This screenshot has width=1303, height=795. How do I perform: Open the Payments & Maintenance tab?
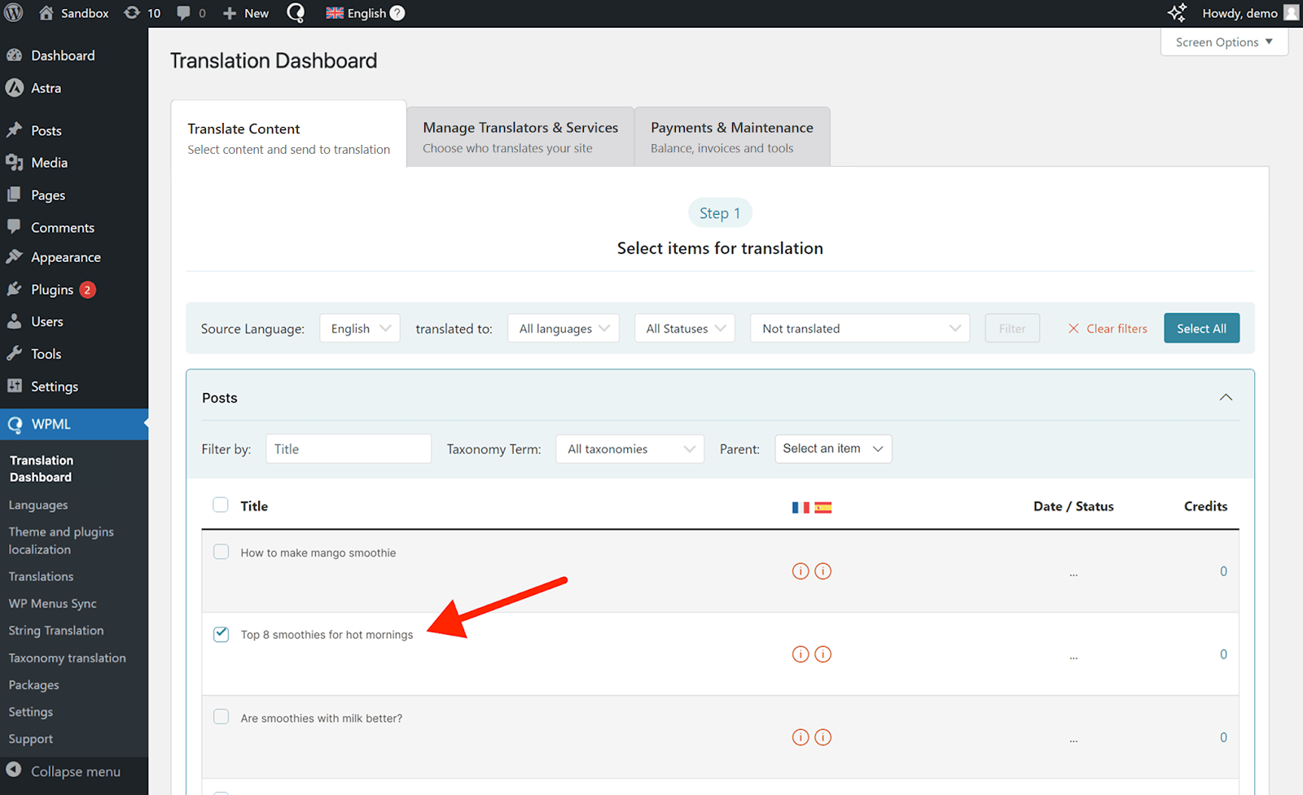731,137
